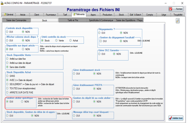Choose Arrêté sur date fixe for Stock Disponible Vente

click(8, 59)
